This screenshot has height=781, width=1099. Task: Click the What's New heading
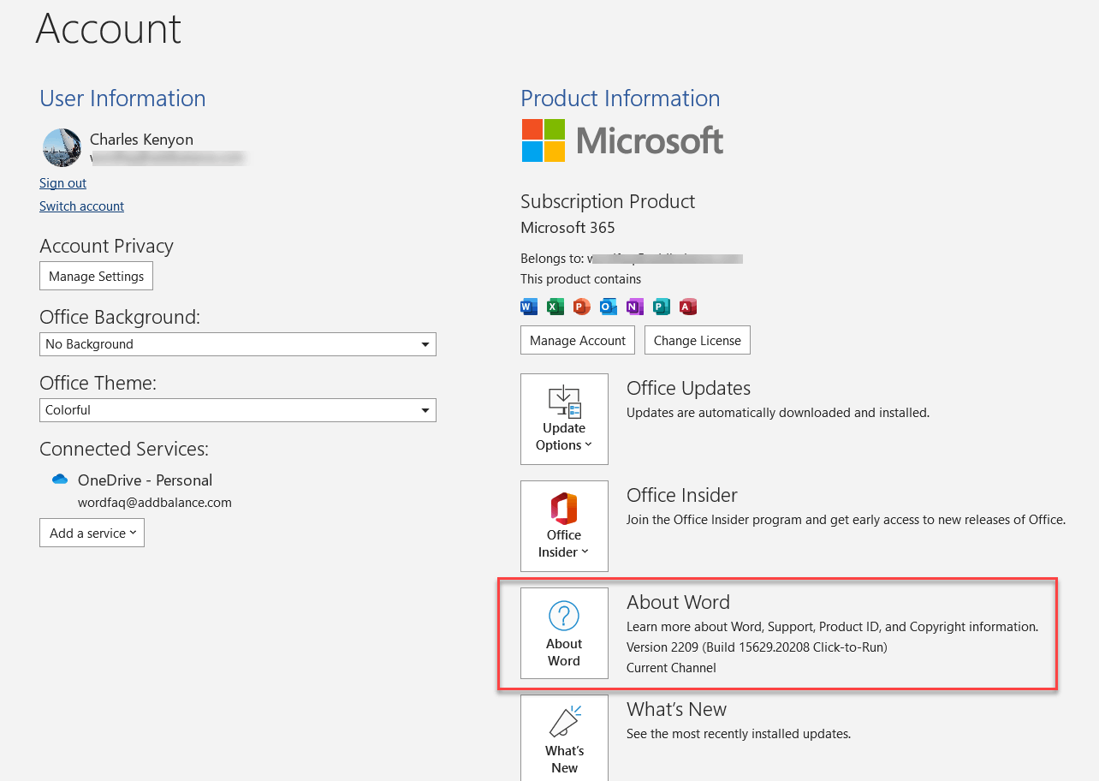[x=676, y=709]
